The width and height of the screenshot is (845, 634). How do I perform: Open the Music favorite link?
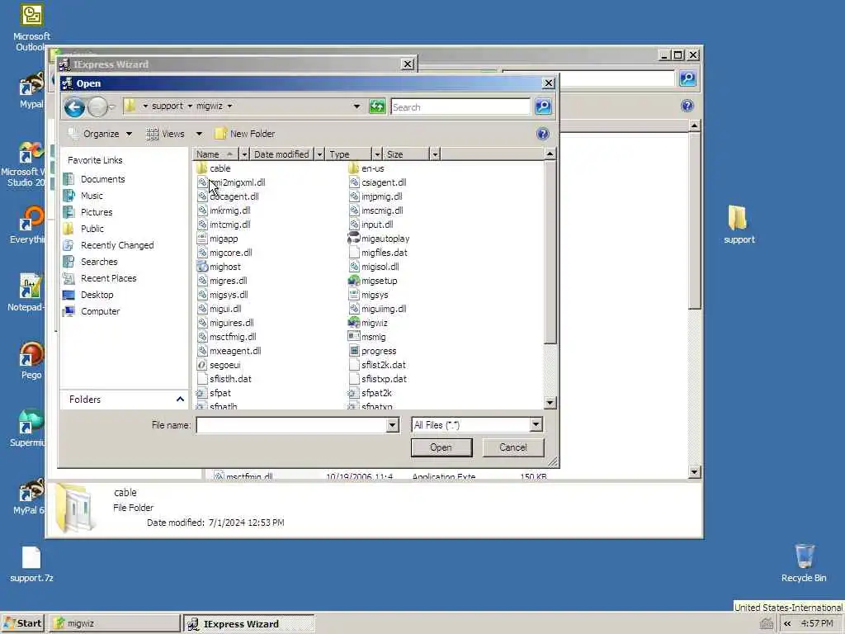pyautogui.click(x=83, y=196)
